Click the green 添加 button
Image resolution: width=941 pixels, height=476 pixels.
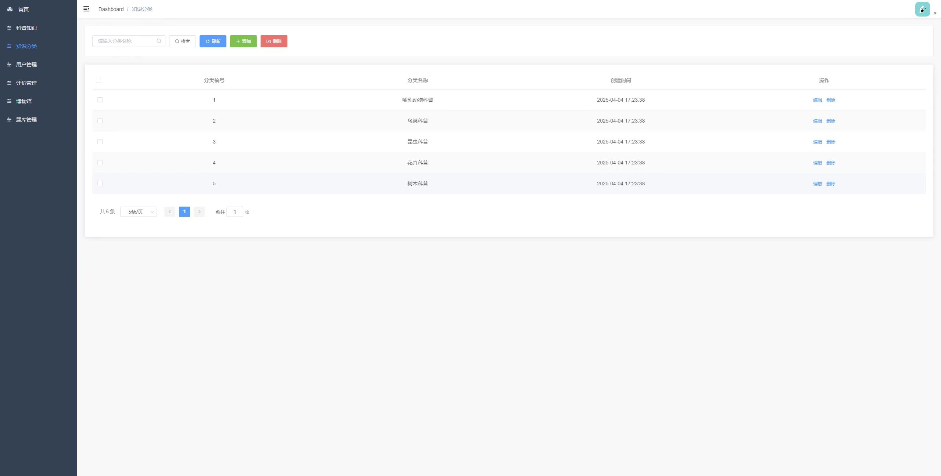pos(243,41)
